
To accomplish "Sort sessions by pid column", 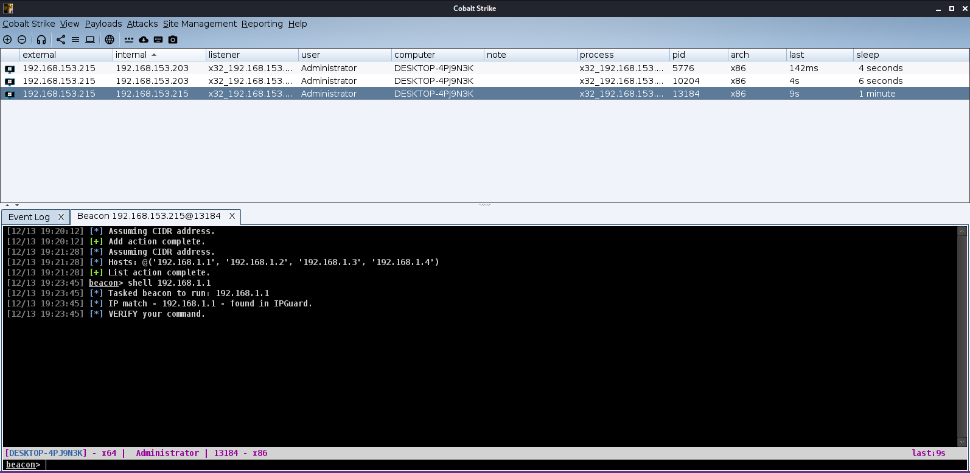I will pos(699,55).
